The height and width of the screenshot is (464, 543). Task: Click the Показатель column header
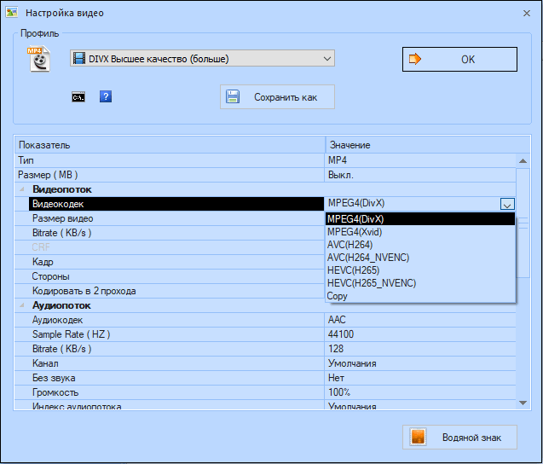(x=170, y=145)
